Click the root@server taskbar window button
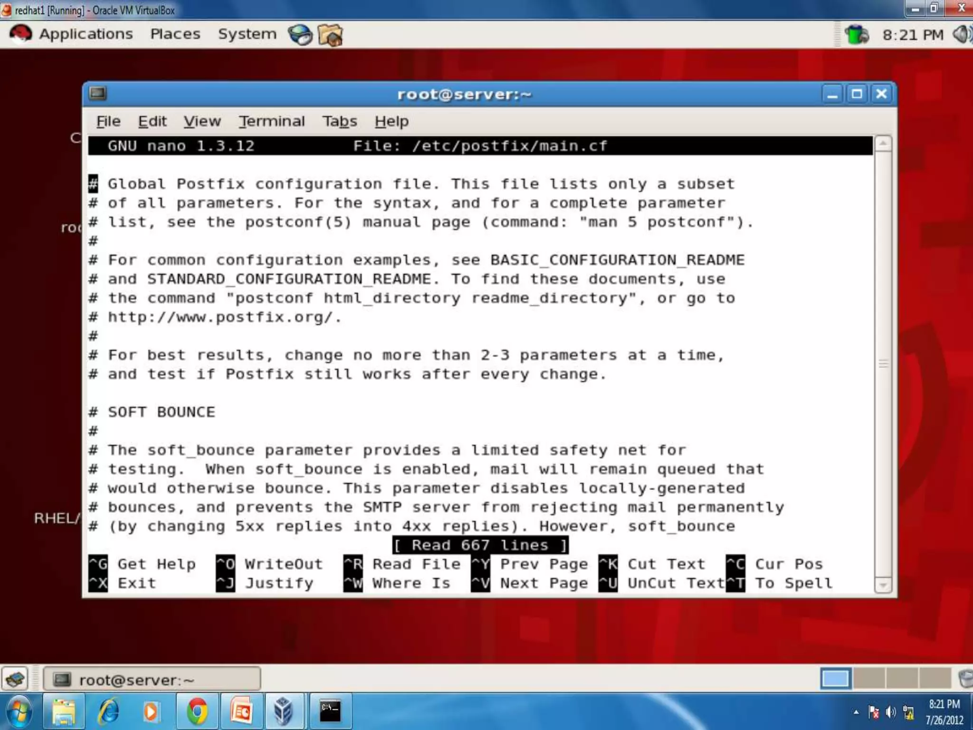 tap(152, 680)
